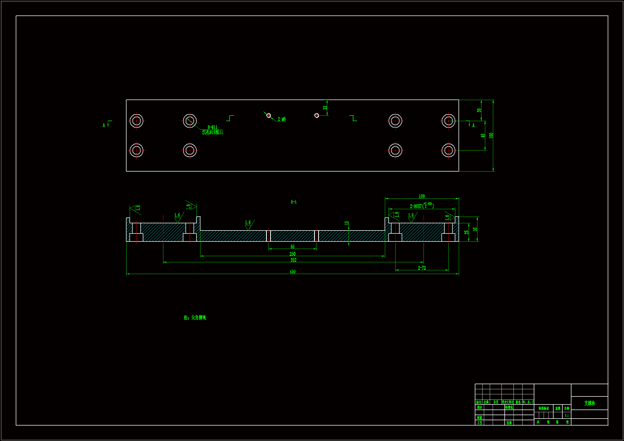Click the 450 overall length dimension text

point(293,272)
